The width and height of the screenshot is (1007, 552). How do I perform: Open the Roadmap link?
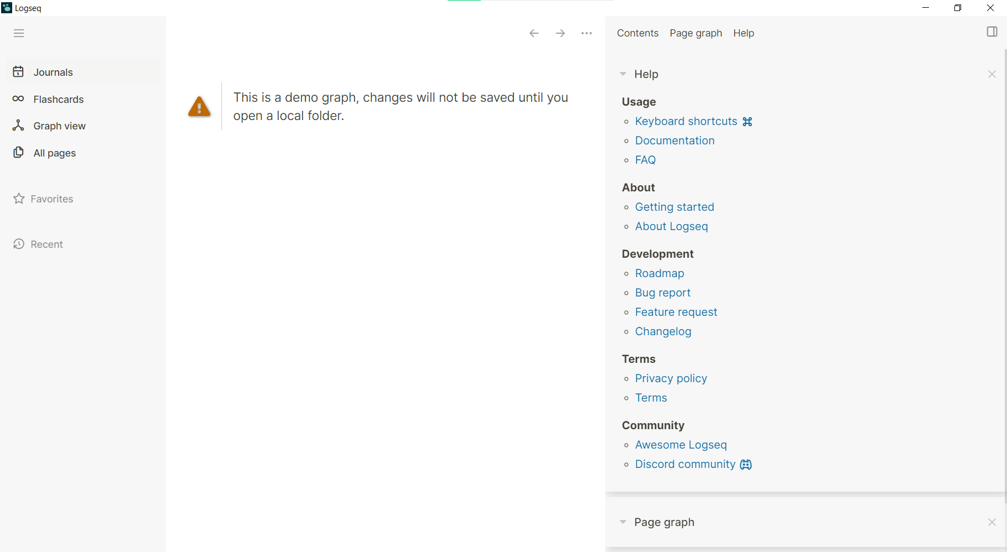(660, 273)
